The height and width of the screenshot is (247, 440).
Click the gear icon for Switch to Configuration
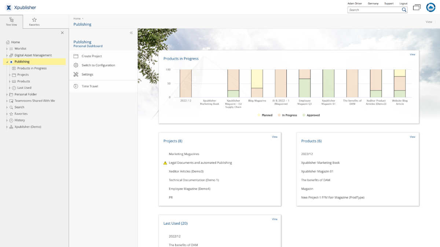pyautogui.click(x=76, y=65)
